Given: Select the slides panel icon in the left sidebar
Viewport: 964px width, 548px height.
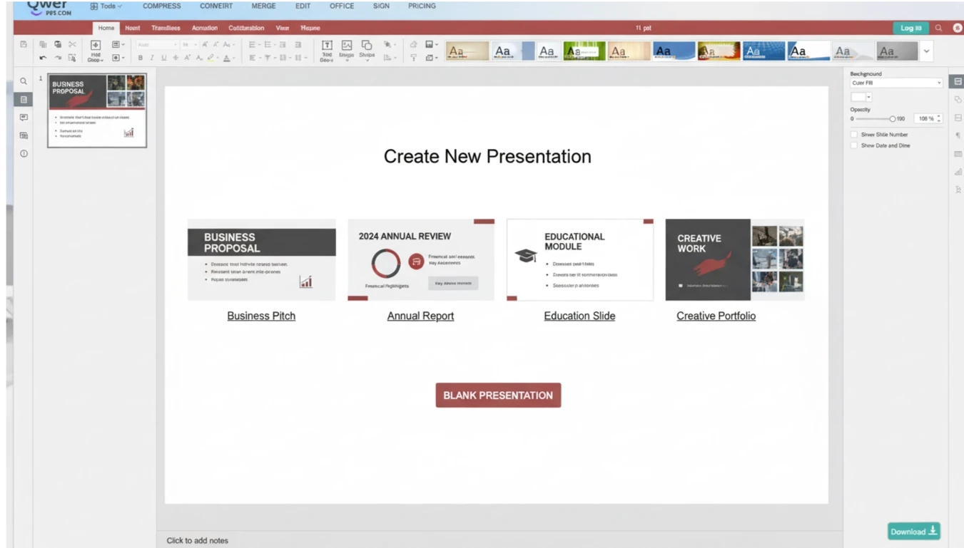Looking at the screenshot, I should [x=24, y=100].
